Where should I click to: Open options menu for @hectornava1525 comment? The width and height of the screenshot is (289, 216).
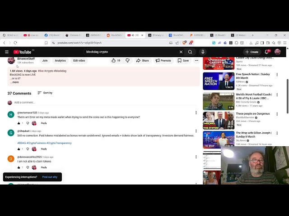[x=196, y=112]
